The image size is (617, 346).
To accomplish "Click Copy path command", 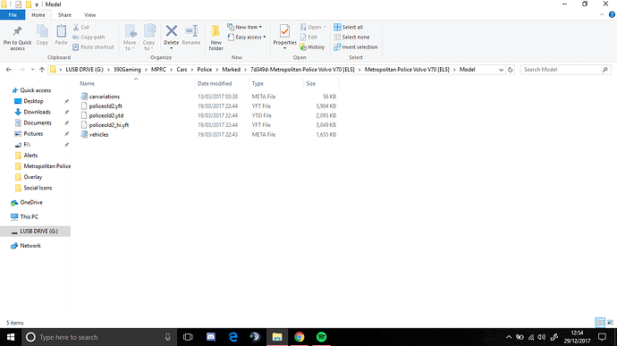I will 89,37.
